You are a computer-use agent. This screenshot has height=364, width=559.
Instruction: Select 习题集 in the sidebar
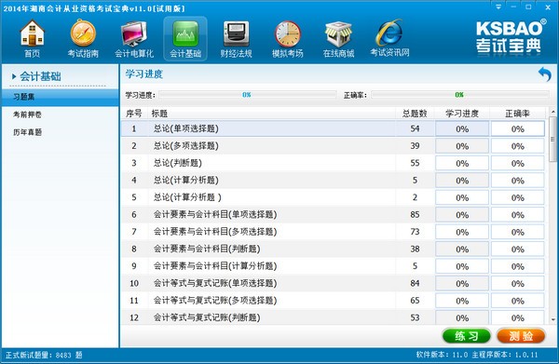tap(60, 97)
